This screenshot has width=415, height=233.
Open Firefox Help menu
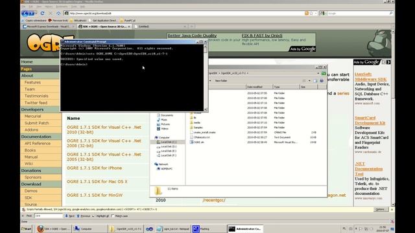(82, 6)
